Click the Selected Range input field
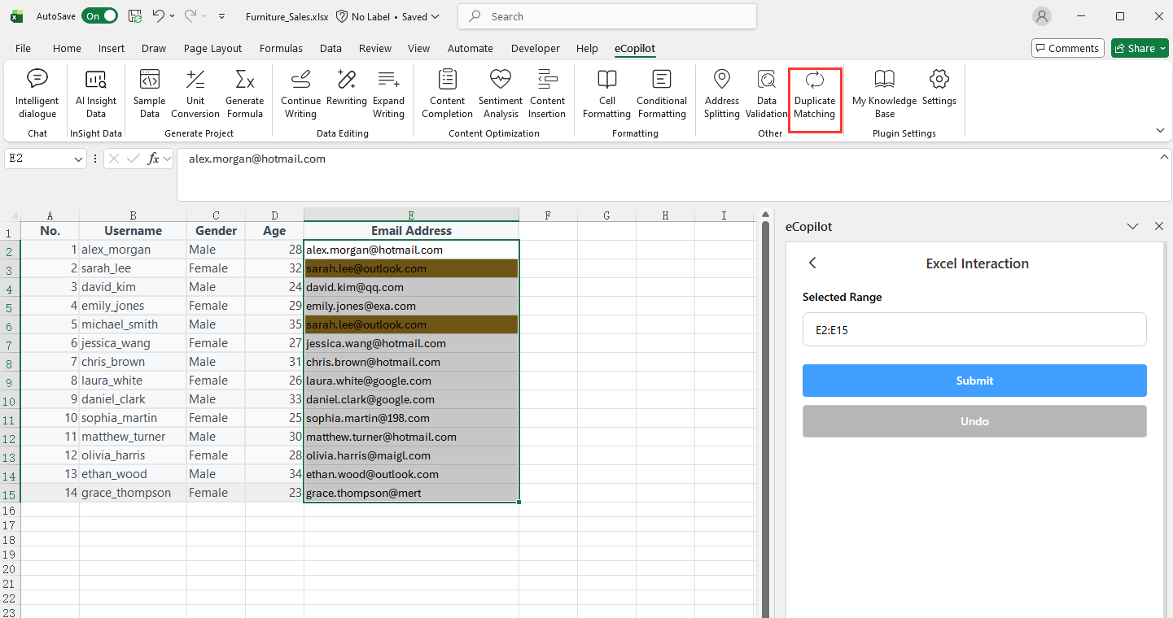1173x618 pixels. tap(974, 330)
